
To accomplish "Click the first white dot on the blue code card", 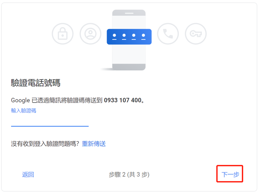I will [x=114, y=35].
